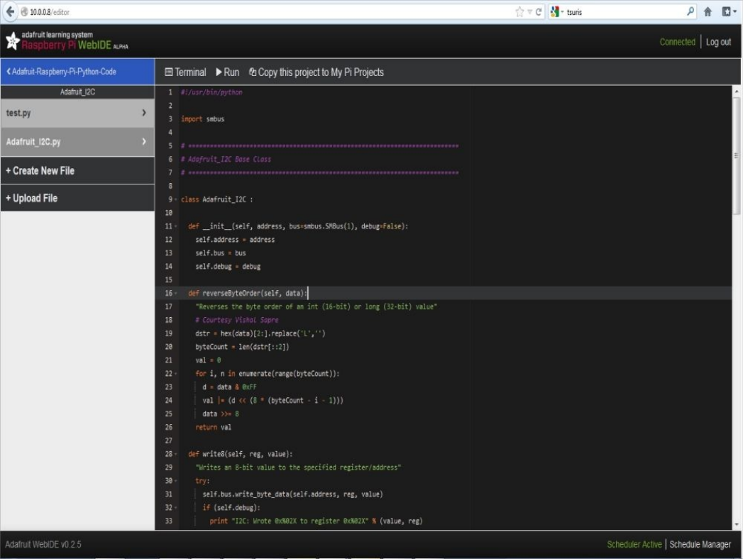
Task: Open the search engine selector dropdown
Action: [x=557, y=12]
